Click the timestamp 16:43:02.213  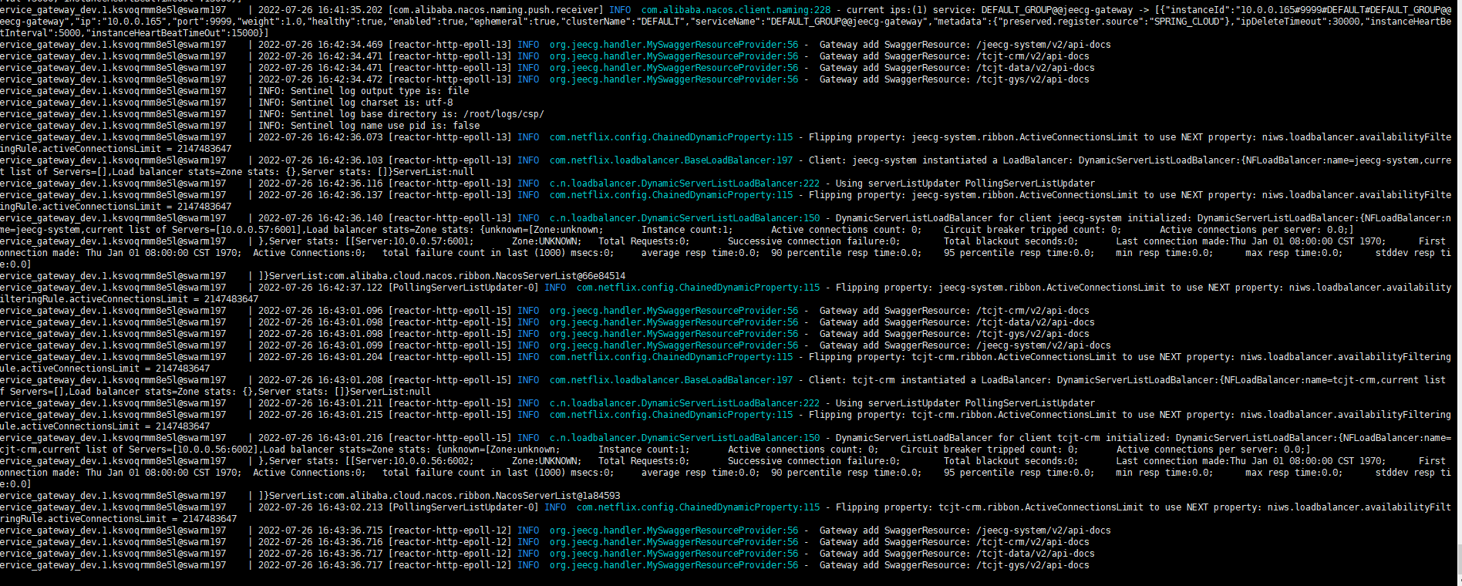pos(350,507)
